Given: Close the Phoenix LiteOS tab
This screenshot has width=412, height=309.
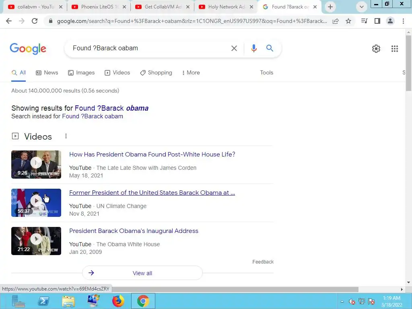Looking at the screenshot, I should click(x=124, y=7).
